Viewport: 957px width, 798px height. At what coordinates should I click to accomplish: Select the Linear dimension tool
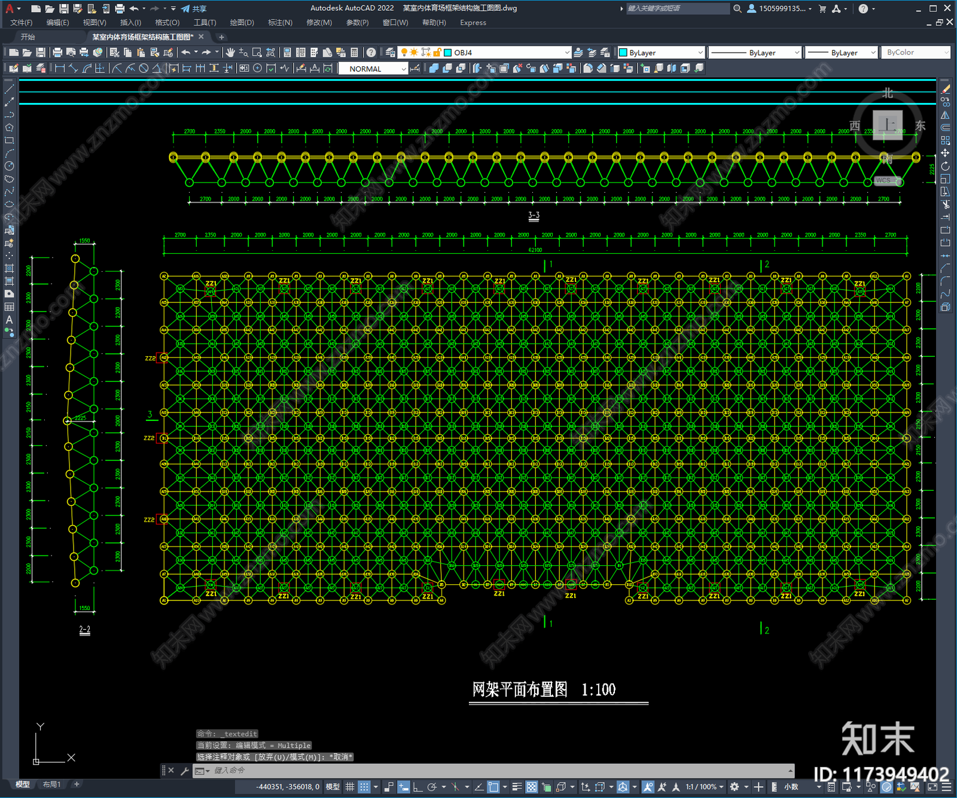(60, 68)
